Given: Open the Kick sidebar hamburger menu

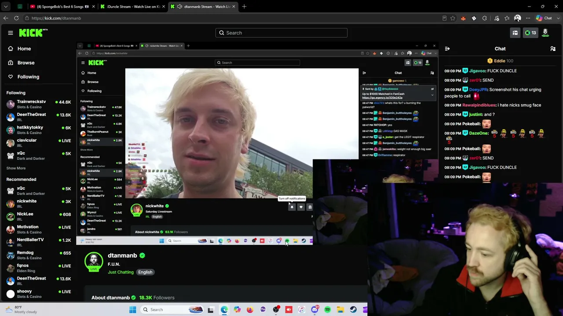Looking at the screenshot, I should 11,33.
